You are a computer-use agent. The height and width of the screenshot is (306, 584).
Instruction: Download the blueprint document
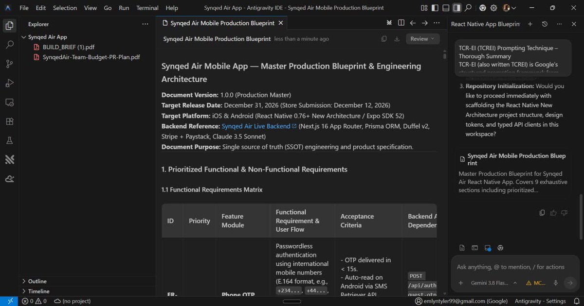(397, 39)
